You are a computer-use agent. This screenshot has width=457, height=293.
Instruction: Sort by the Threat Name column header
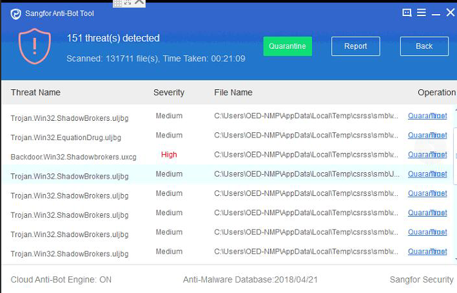click(35, 93)
